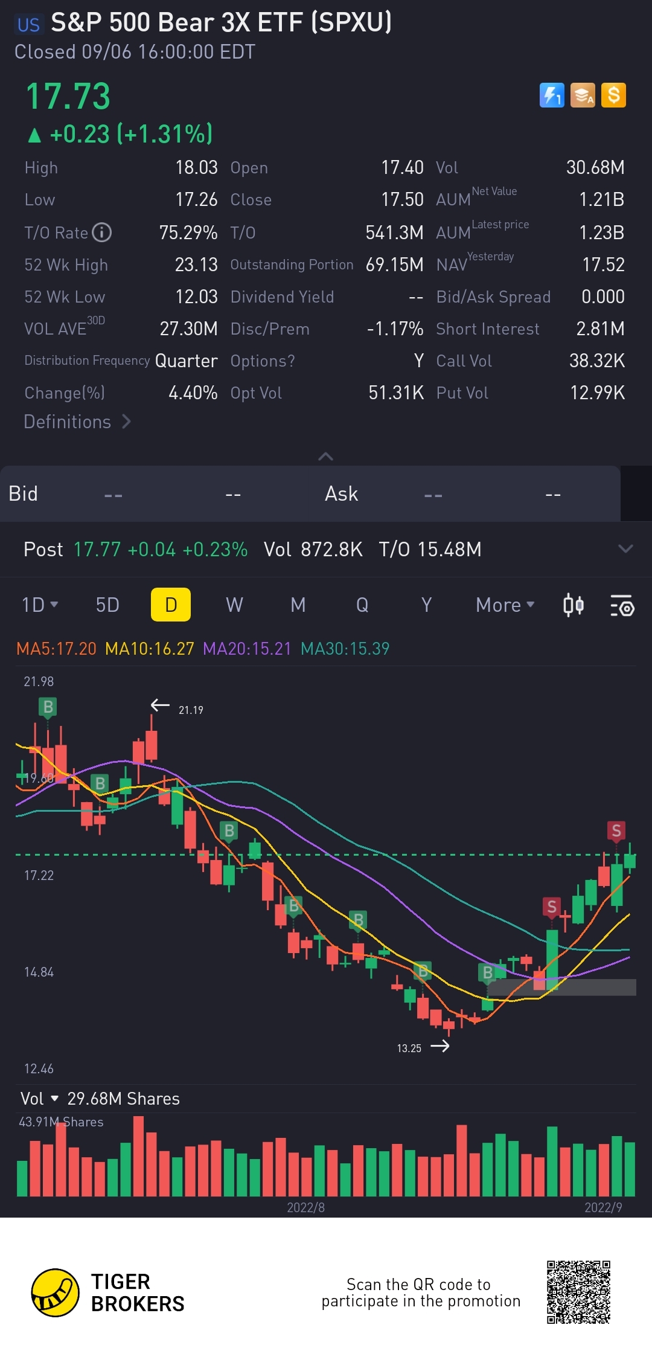
Task: Switch to Q quarterly chart
Action: (362, 605)
